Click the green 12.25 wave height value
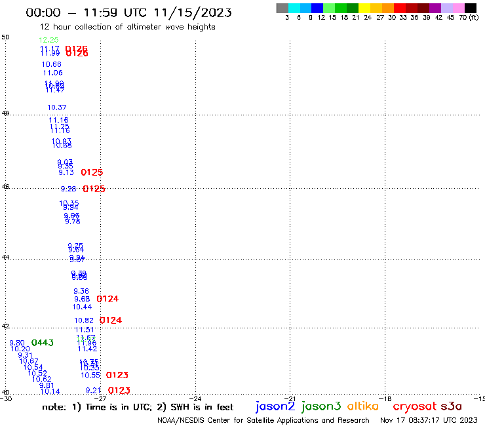The height and width of the screenshot is (426, 485). [x=48, y=40]
